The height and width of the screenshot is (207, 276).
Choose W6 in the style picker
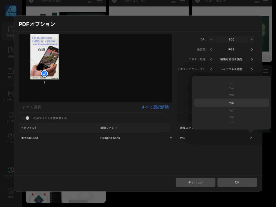pos(231,103)
